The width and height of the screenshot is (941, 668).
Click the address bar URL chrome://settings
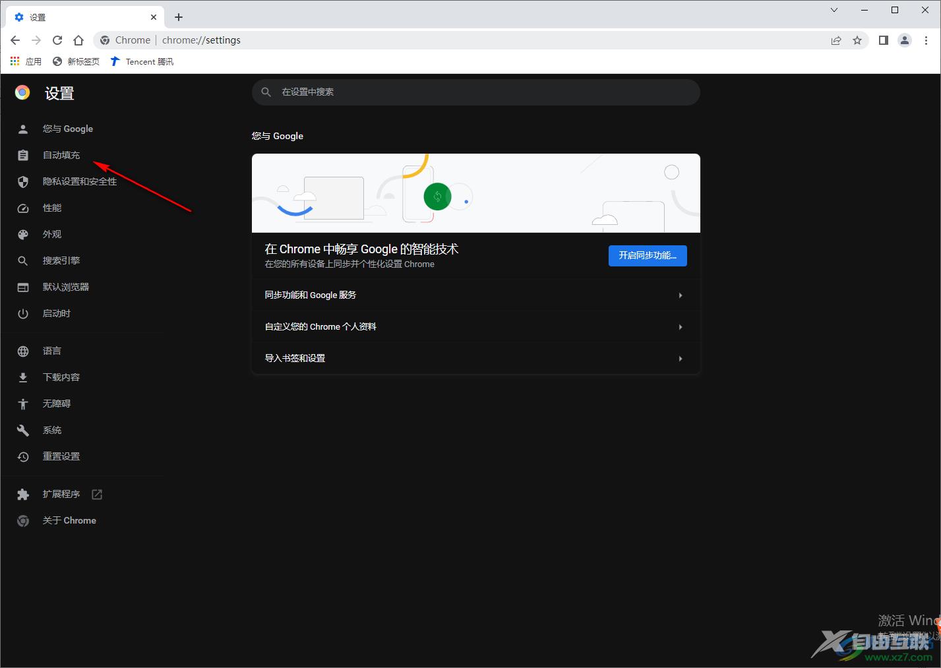(x=201, y=40)
